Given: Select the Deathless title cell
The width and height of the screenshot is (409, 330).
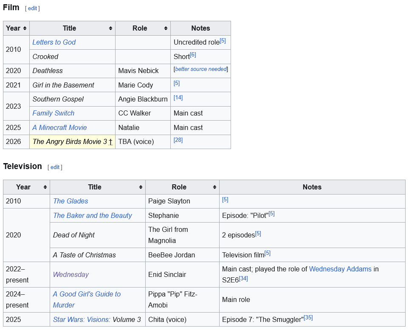Looking at the screenshot, I should tap(73, 71).
